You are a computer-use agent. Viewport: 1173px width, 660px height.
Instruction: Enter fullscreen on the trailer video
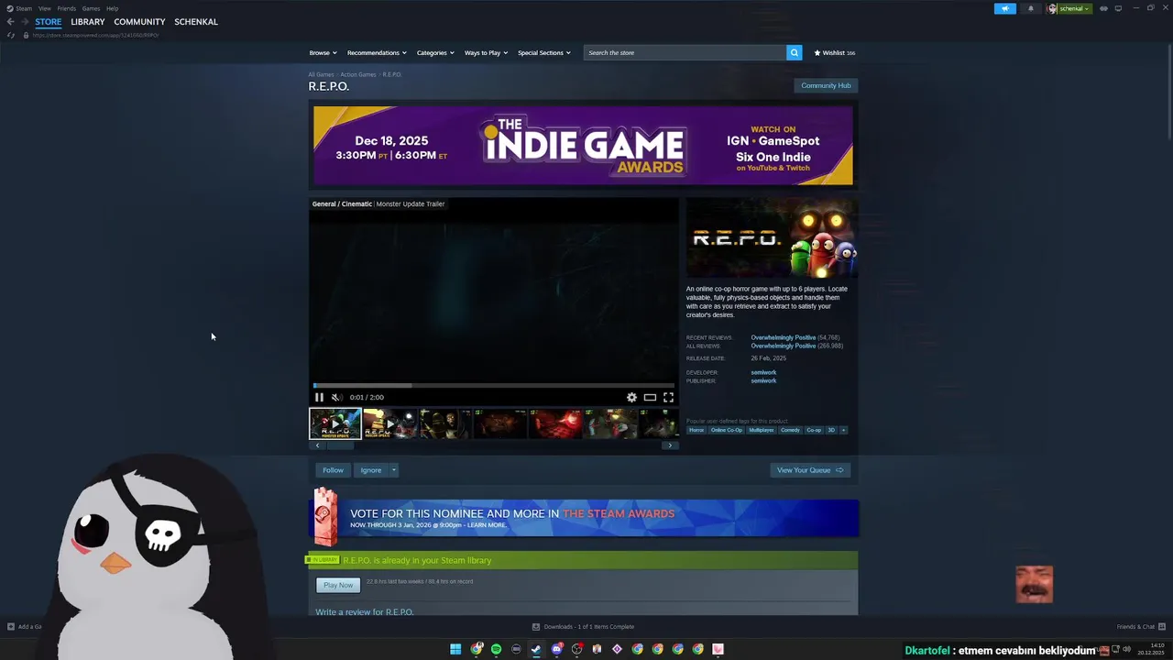pyautogui.click(x=668, y=397)
